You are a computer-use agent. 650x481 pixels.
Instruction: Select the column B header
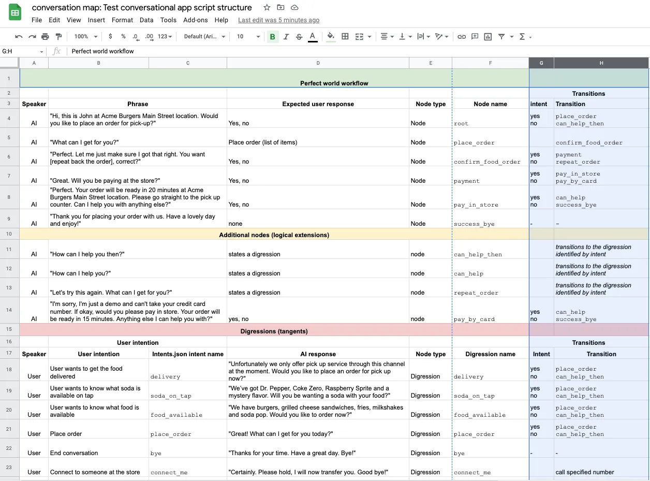98,63
